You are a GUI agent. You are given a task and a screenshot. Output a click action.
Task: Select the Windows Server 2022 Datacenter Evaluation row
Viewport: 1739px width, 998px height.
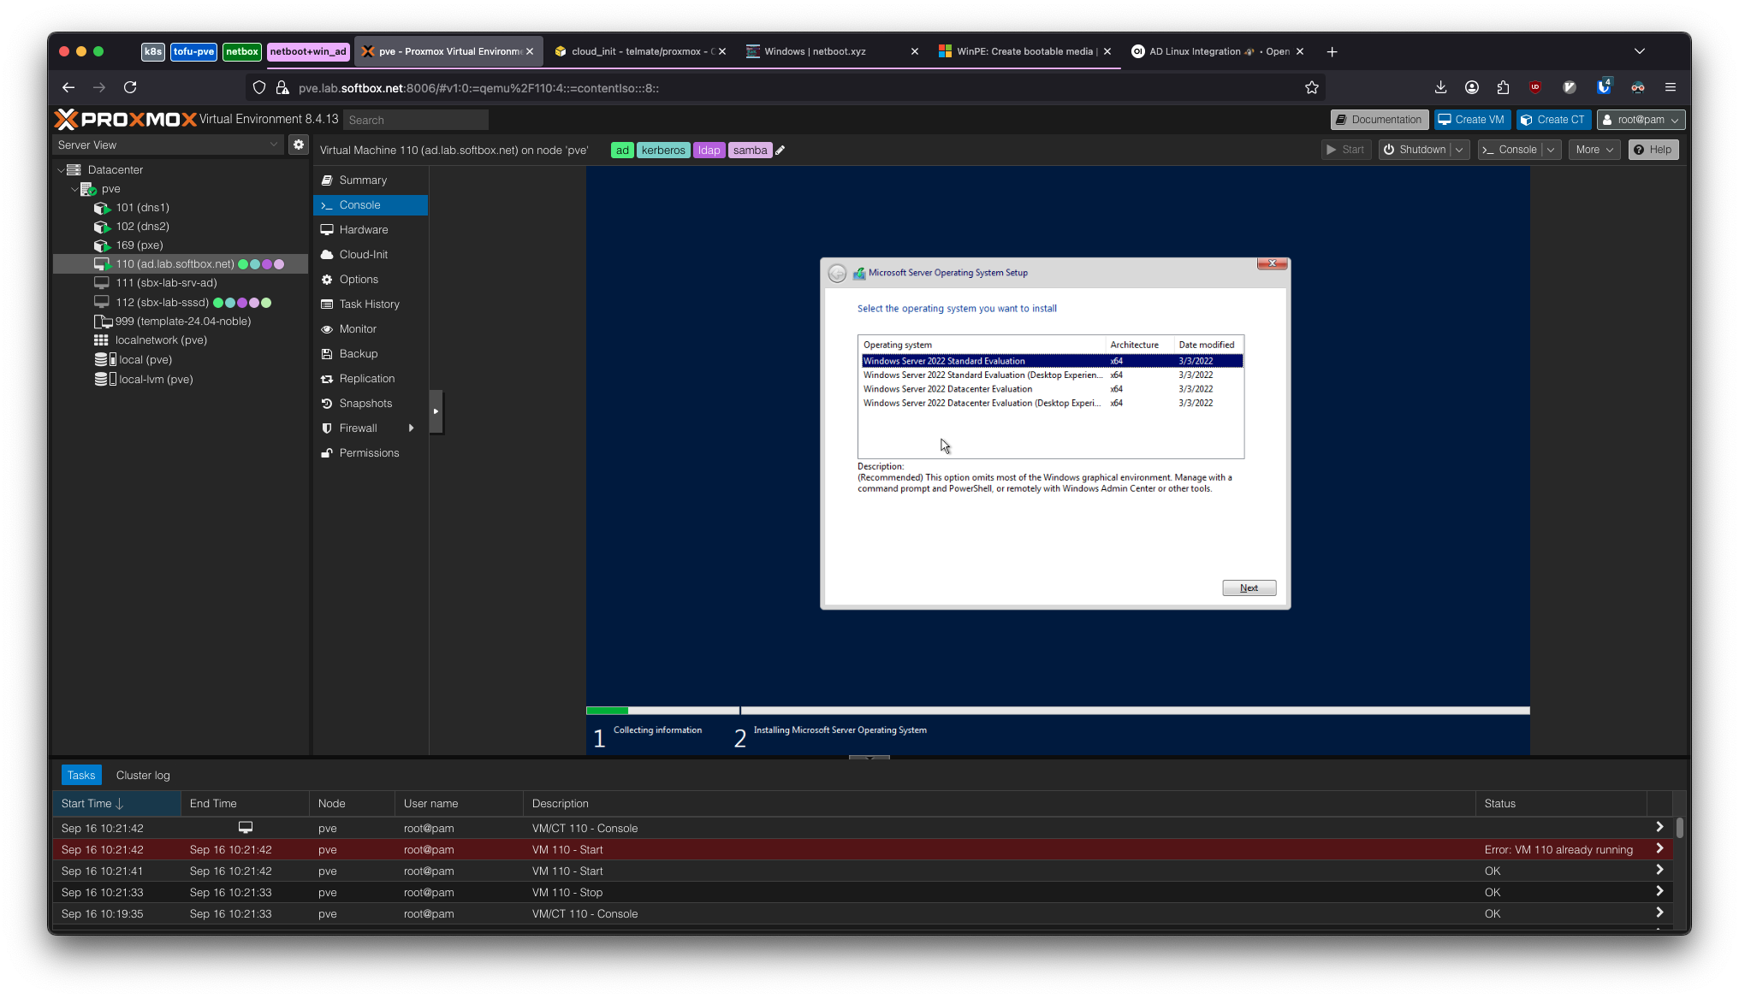(947, 388)
